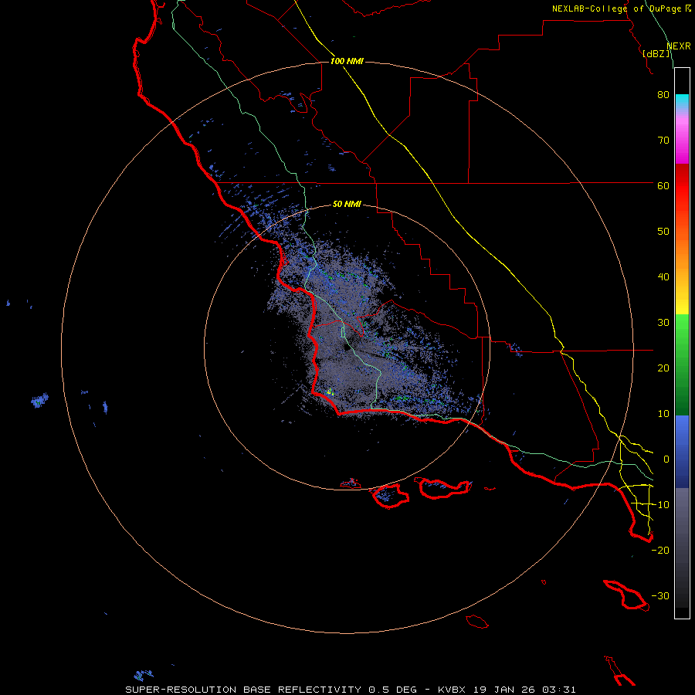Click the cyan top segment of color bar
Viewport: 695px width, 695px height.
[x=682, y=100]
